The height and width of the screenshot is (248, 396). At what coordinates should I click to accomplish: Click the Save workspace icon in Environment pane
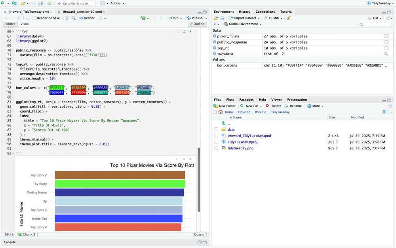222,18
